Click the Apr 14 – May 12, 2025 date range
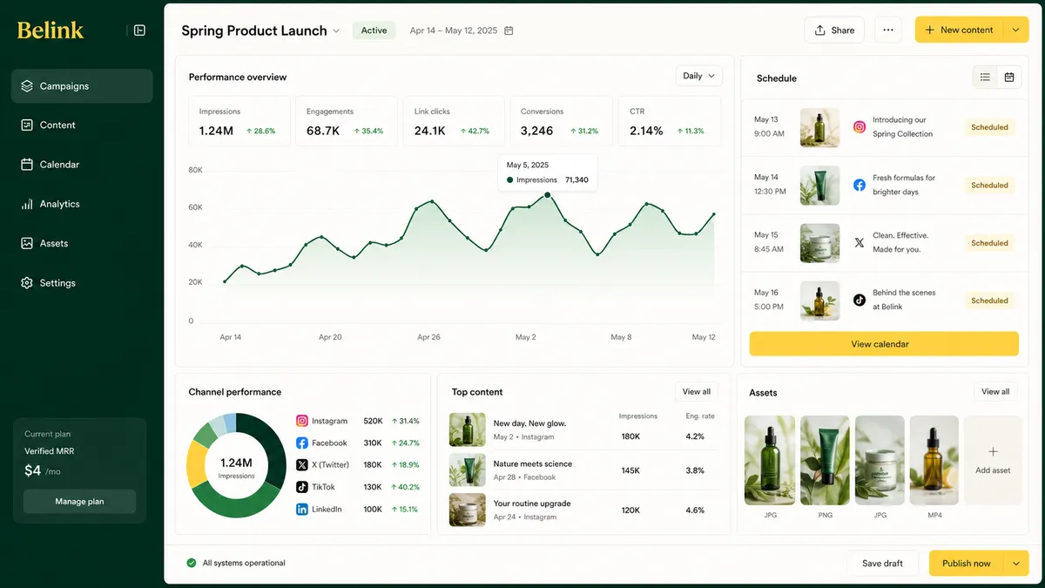 [x=454, y=30]
